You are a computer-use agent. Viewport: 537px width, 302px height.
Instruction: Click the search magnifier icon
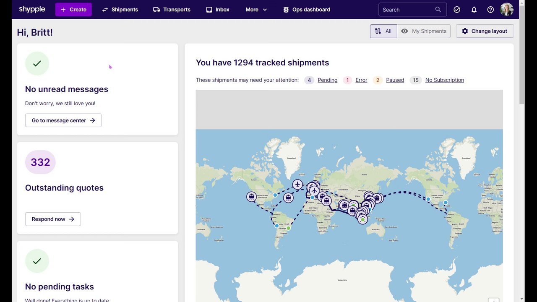click(438, 10)
